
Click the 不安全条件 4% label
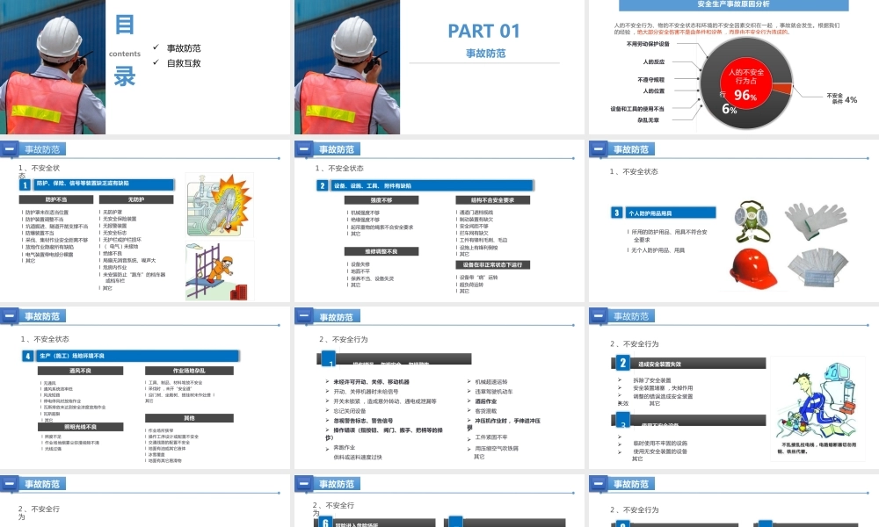pyautogui.click(x=841, y=99)
